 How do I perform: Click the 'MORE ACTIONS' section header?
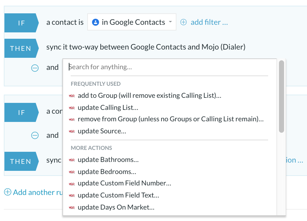(91, 148)
